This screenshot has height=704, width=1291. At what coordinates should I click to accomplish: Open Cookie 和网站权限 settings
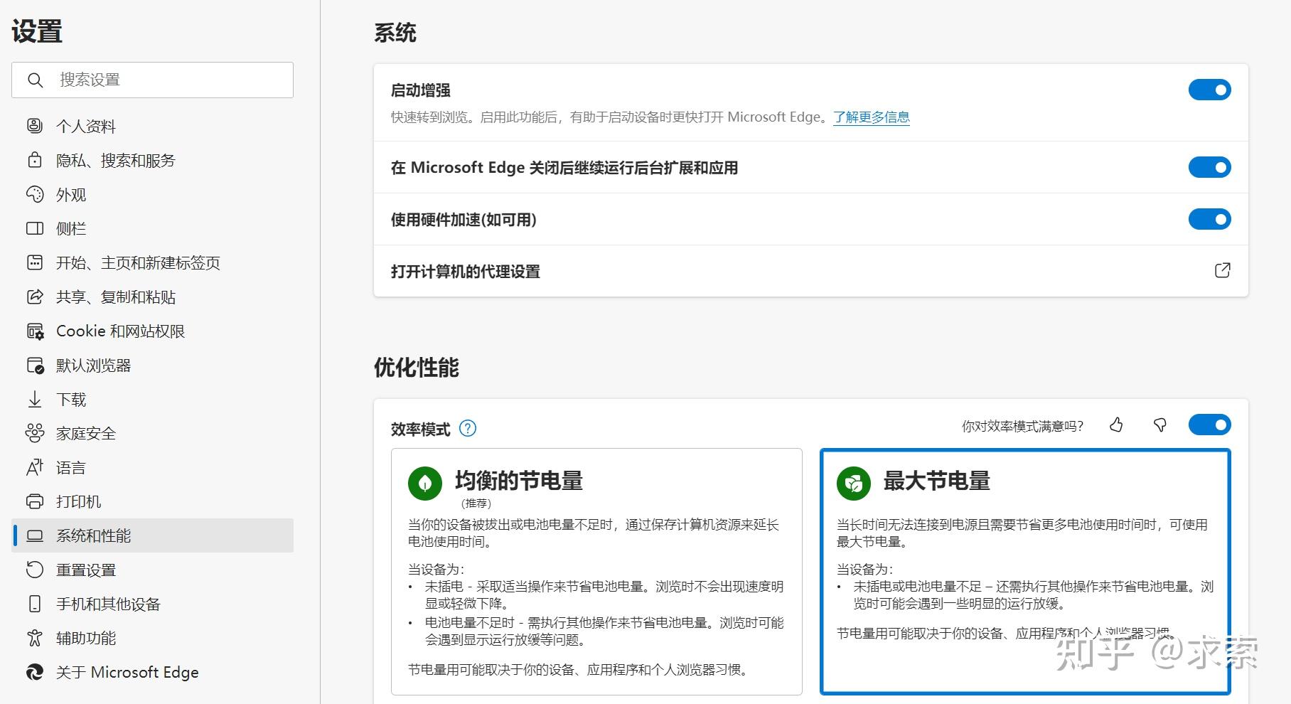153,331
